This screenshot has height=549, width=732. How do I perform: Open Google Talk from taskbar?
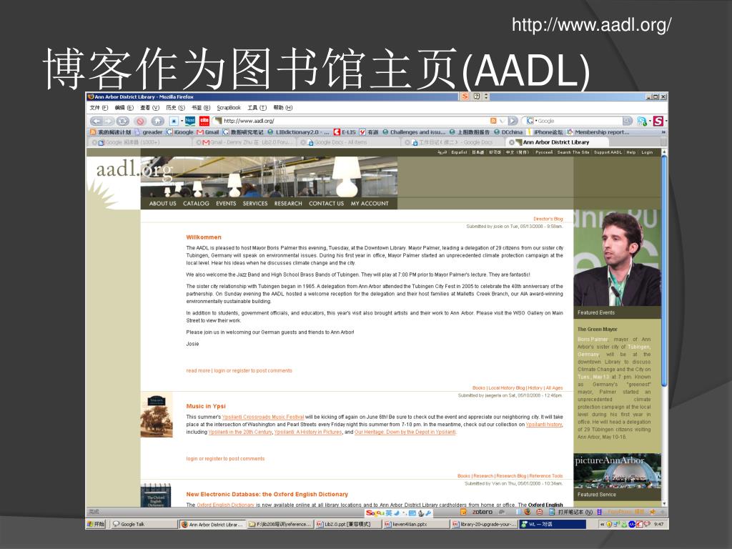pyautogui.click(x=143, y=524)
